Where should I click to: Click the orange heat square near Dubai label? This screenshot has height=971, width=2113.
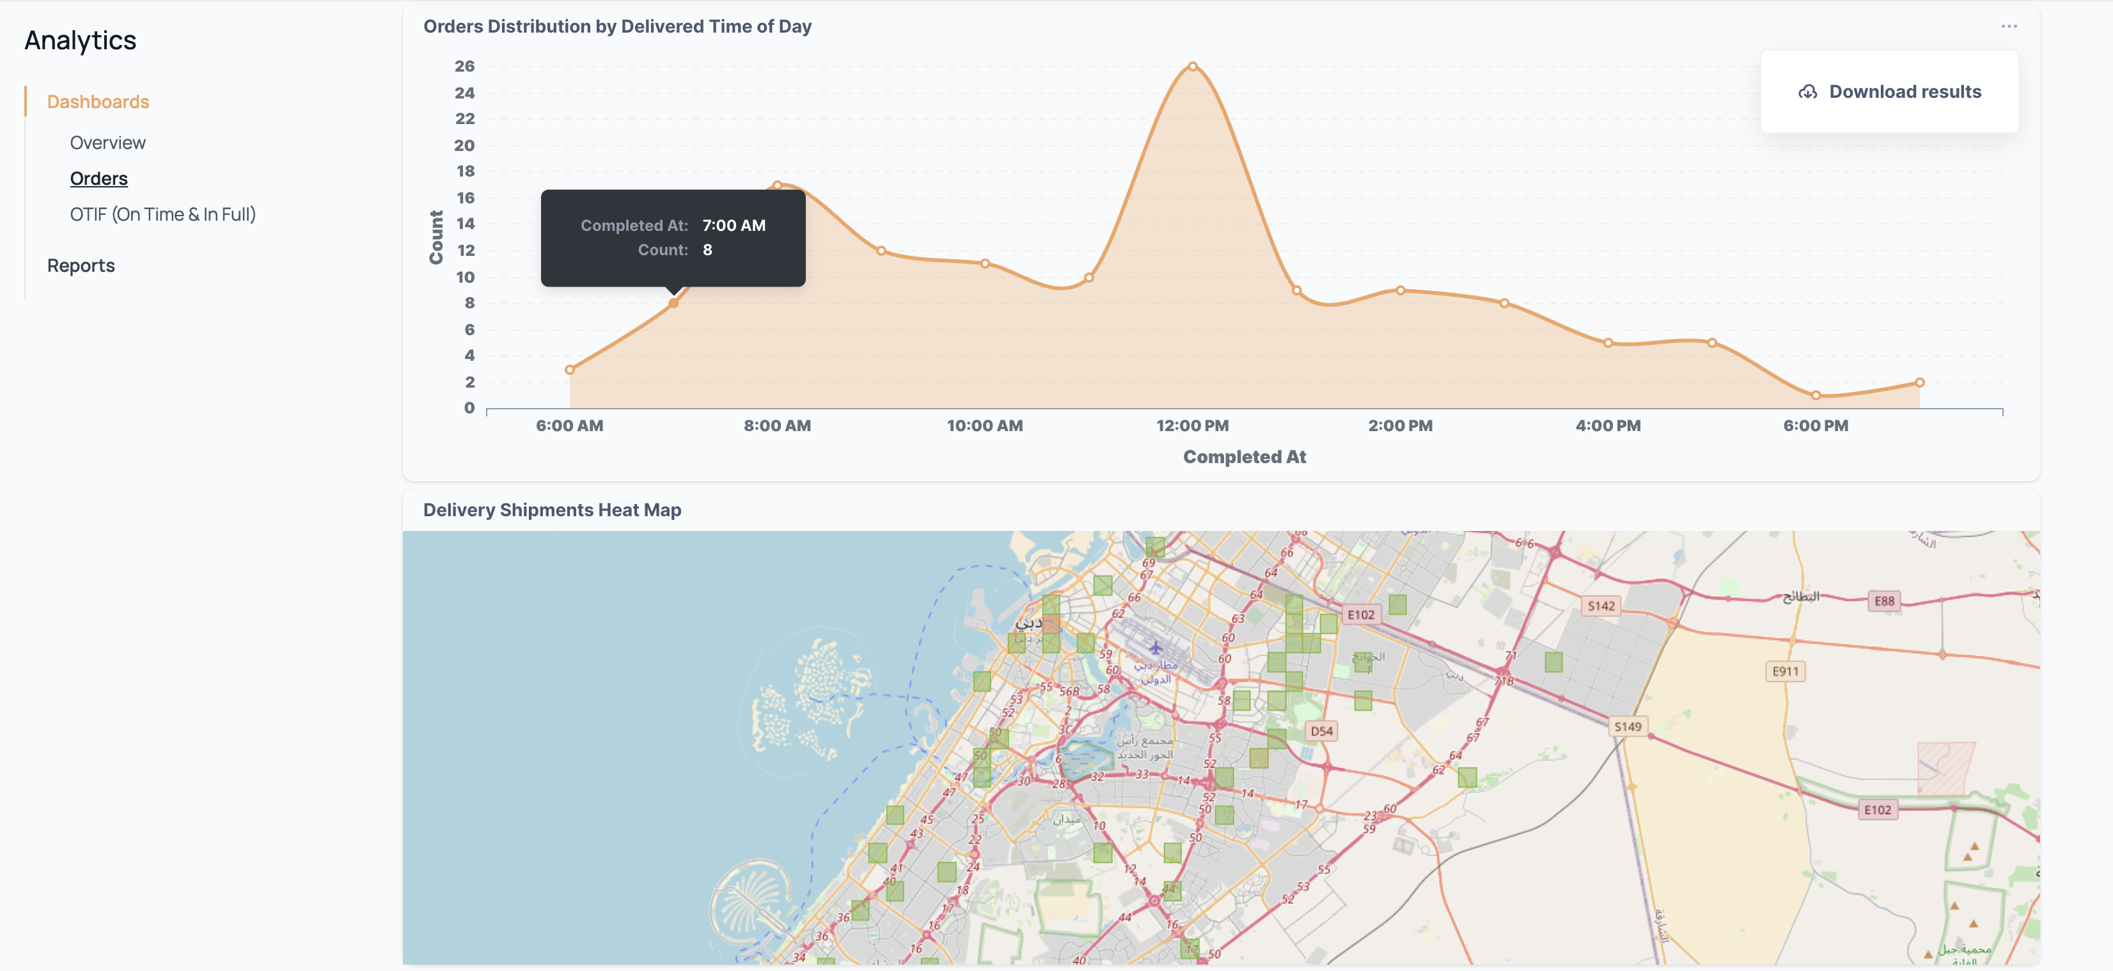pos(1051,624)
